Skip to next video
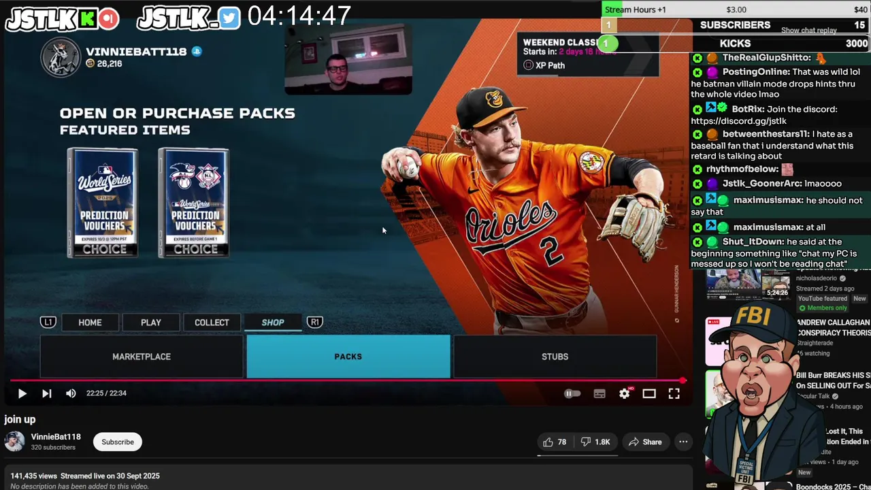The width and height of the screenshot is (871, 490). point(46,393)
